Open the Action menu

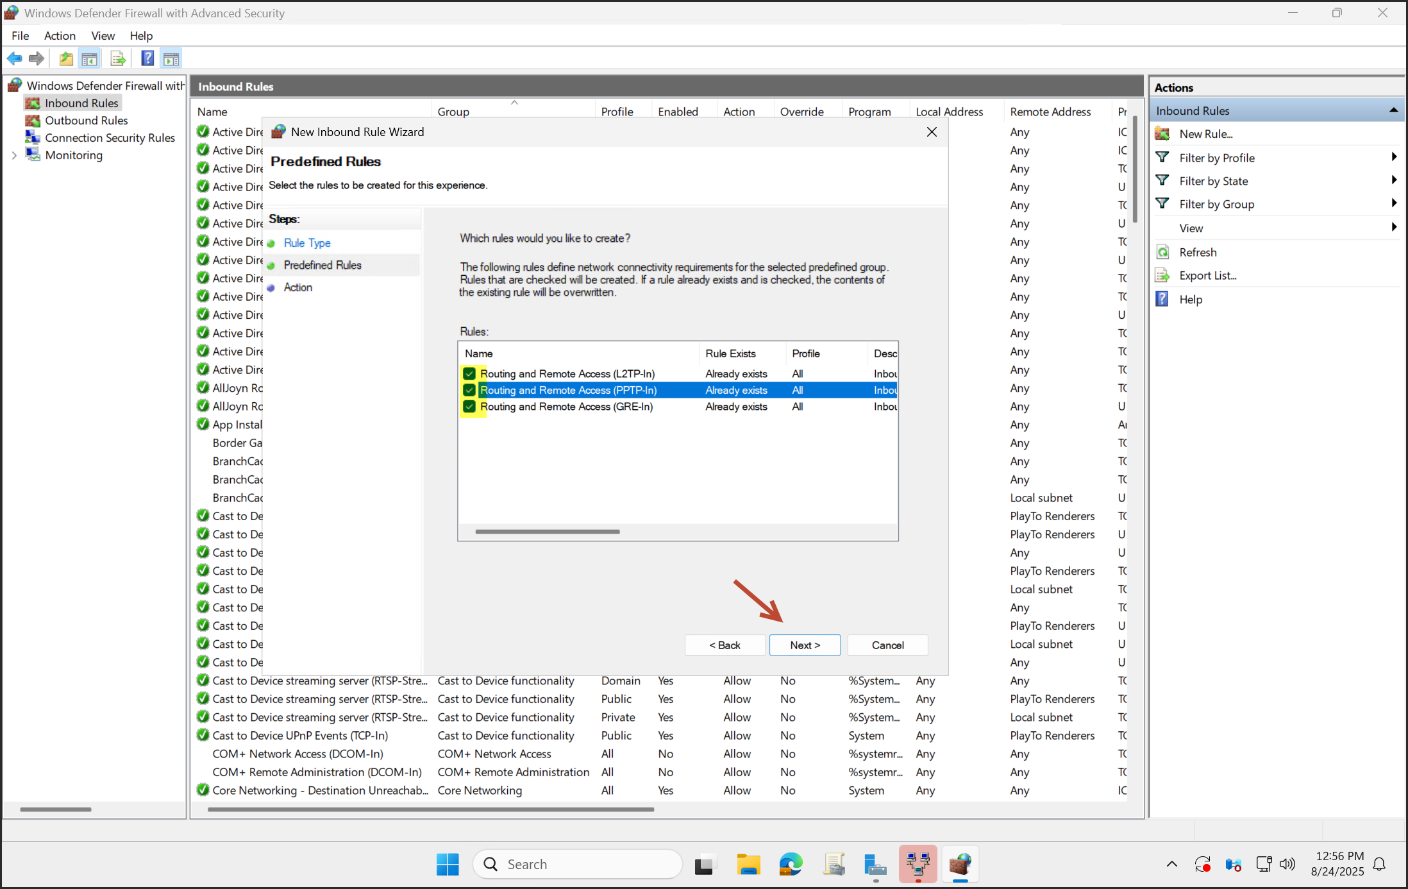coord(60,35)
